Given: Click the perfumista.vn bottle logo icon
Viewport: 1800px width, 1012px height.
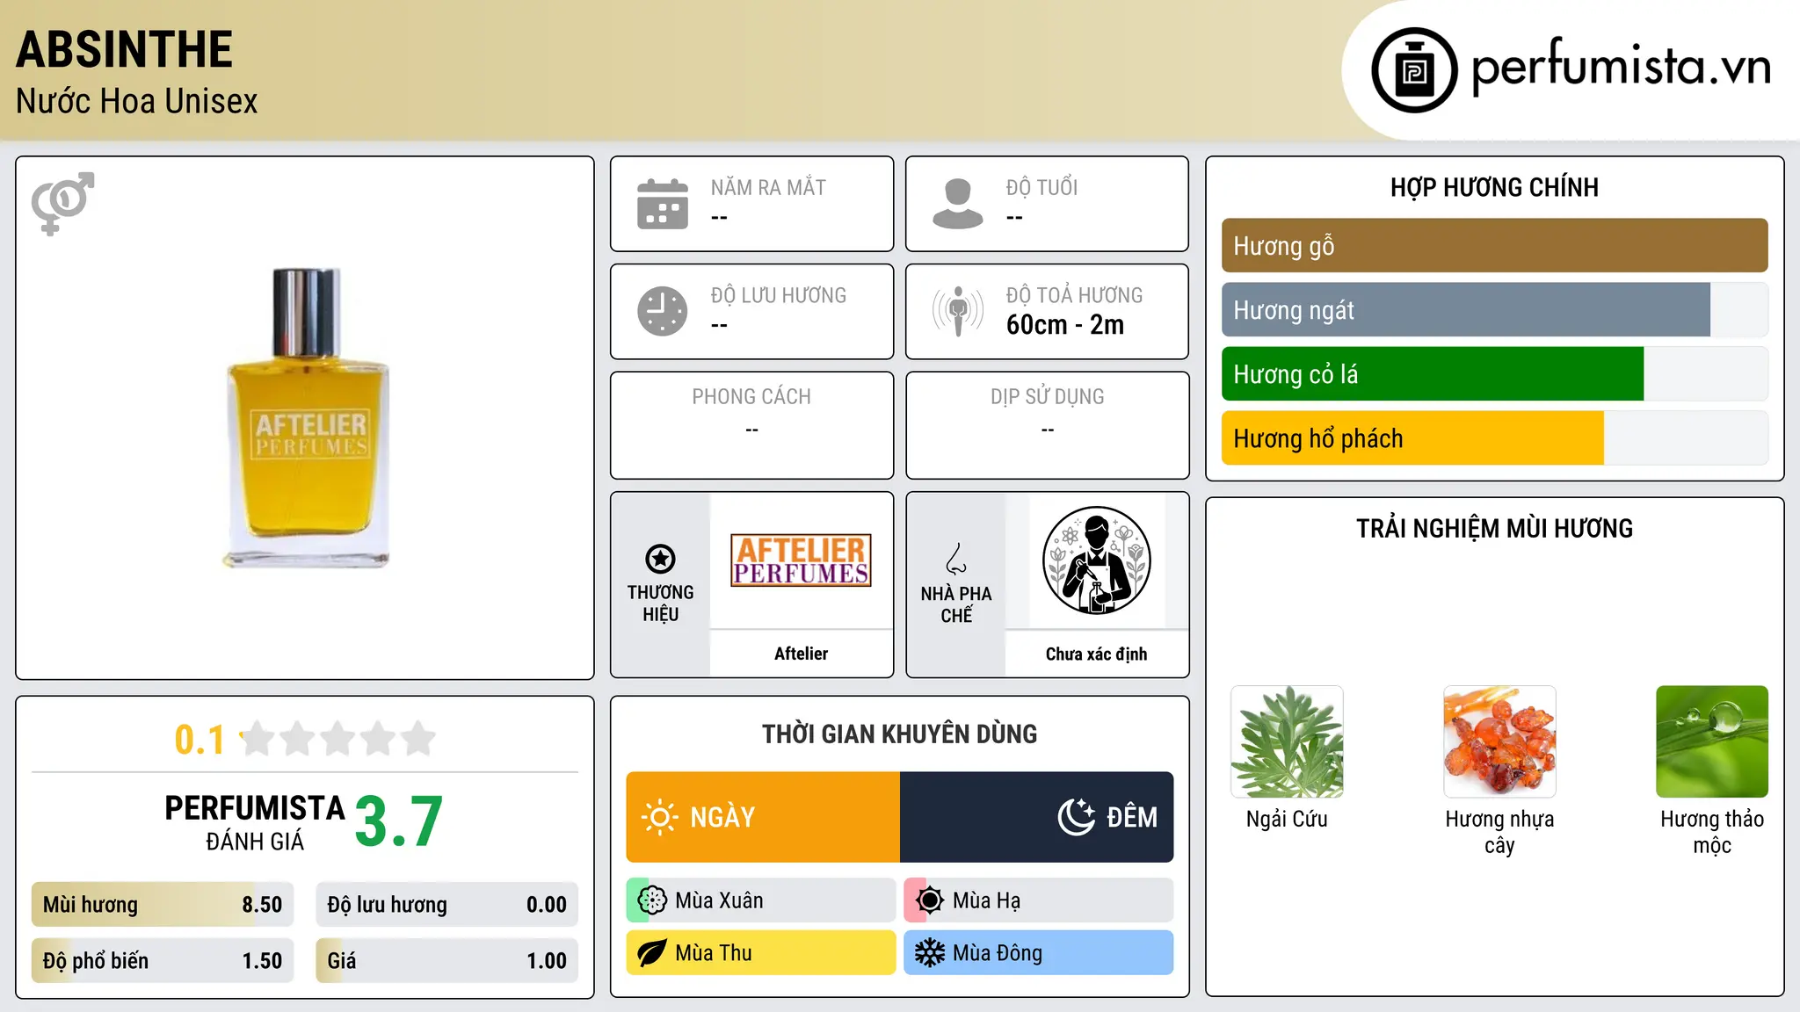Looking at the screenshot, I should tap(1414, 70).
